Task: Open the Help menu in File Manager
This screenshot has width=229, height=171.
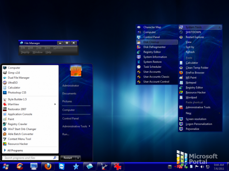Action: tap(48, 52)
